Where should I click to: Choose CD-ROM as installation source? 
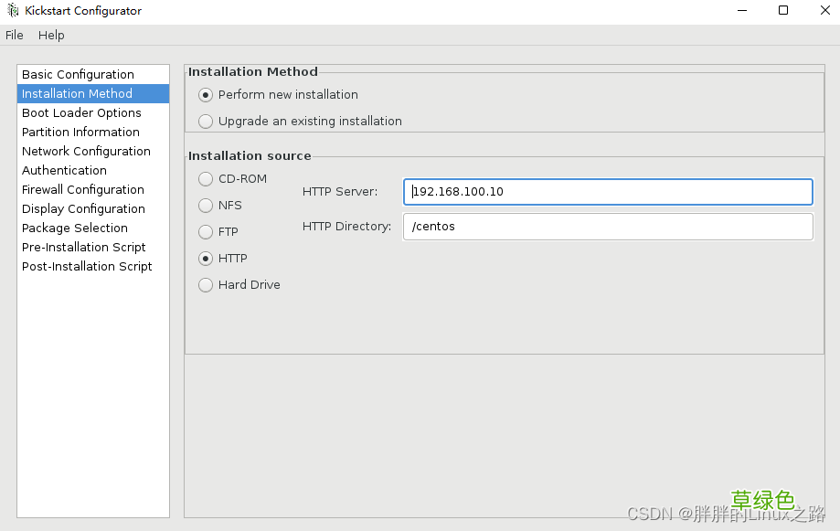[206, 178]
